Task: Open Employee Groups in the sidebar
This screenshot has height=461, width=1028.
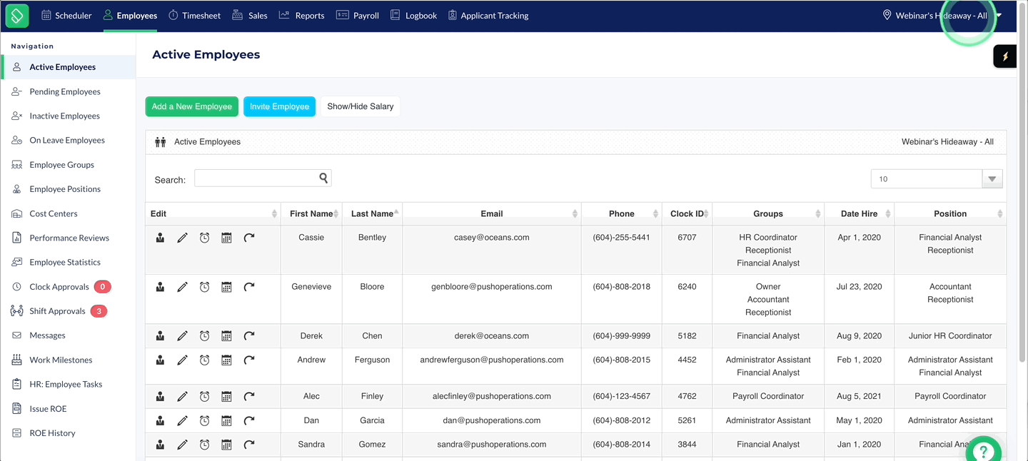Action: (x=61, y=164)
